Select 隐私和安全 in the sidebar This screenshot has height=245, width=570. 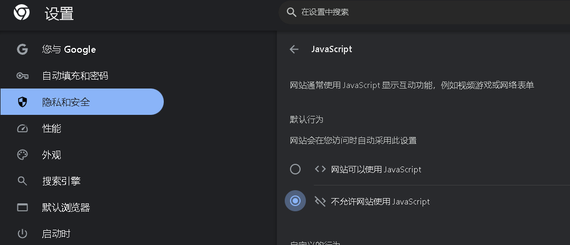pos(82,102)
